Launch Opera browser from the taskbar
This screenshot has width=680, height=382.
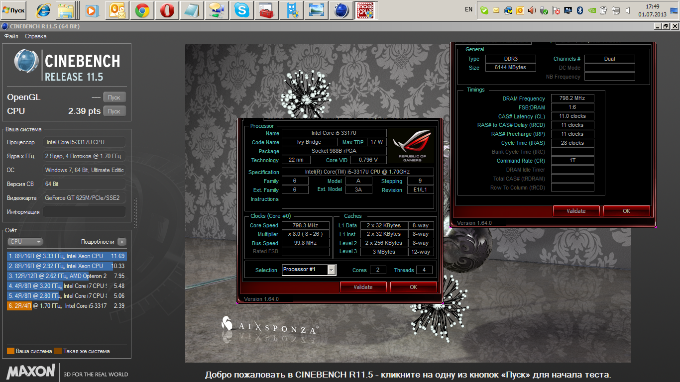[167, 10]
